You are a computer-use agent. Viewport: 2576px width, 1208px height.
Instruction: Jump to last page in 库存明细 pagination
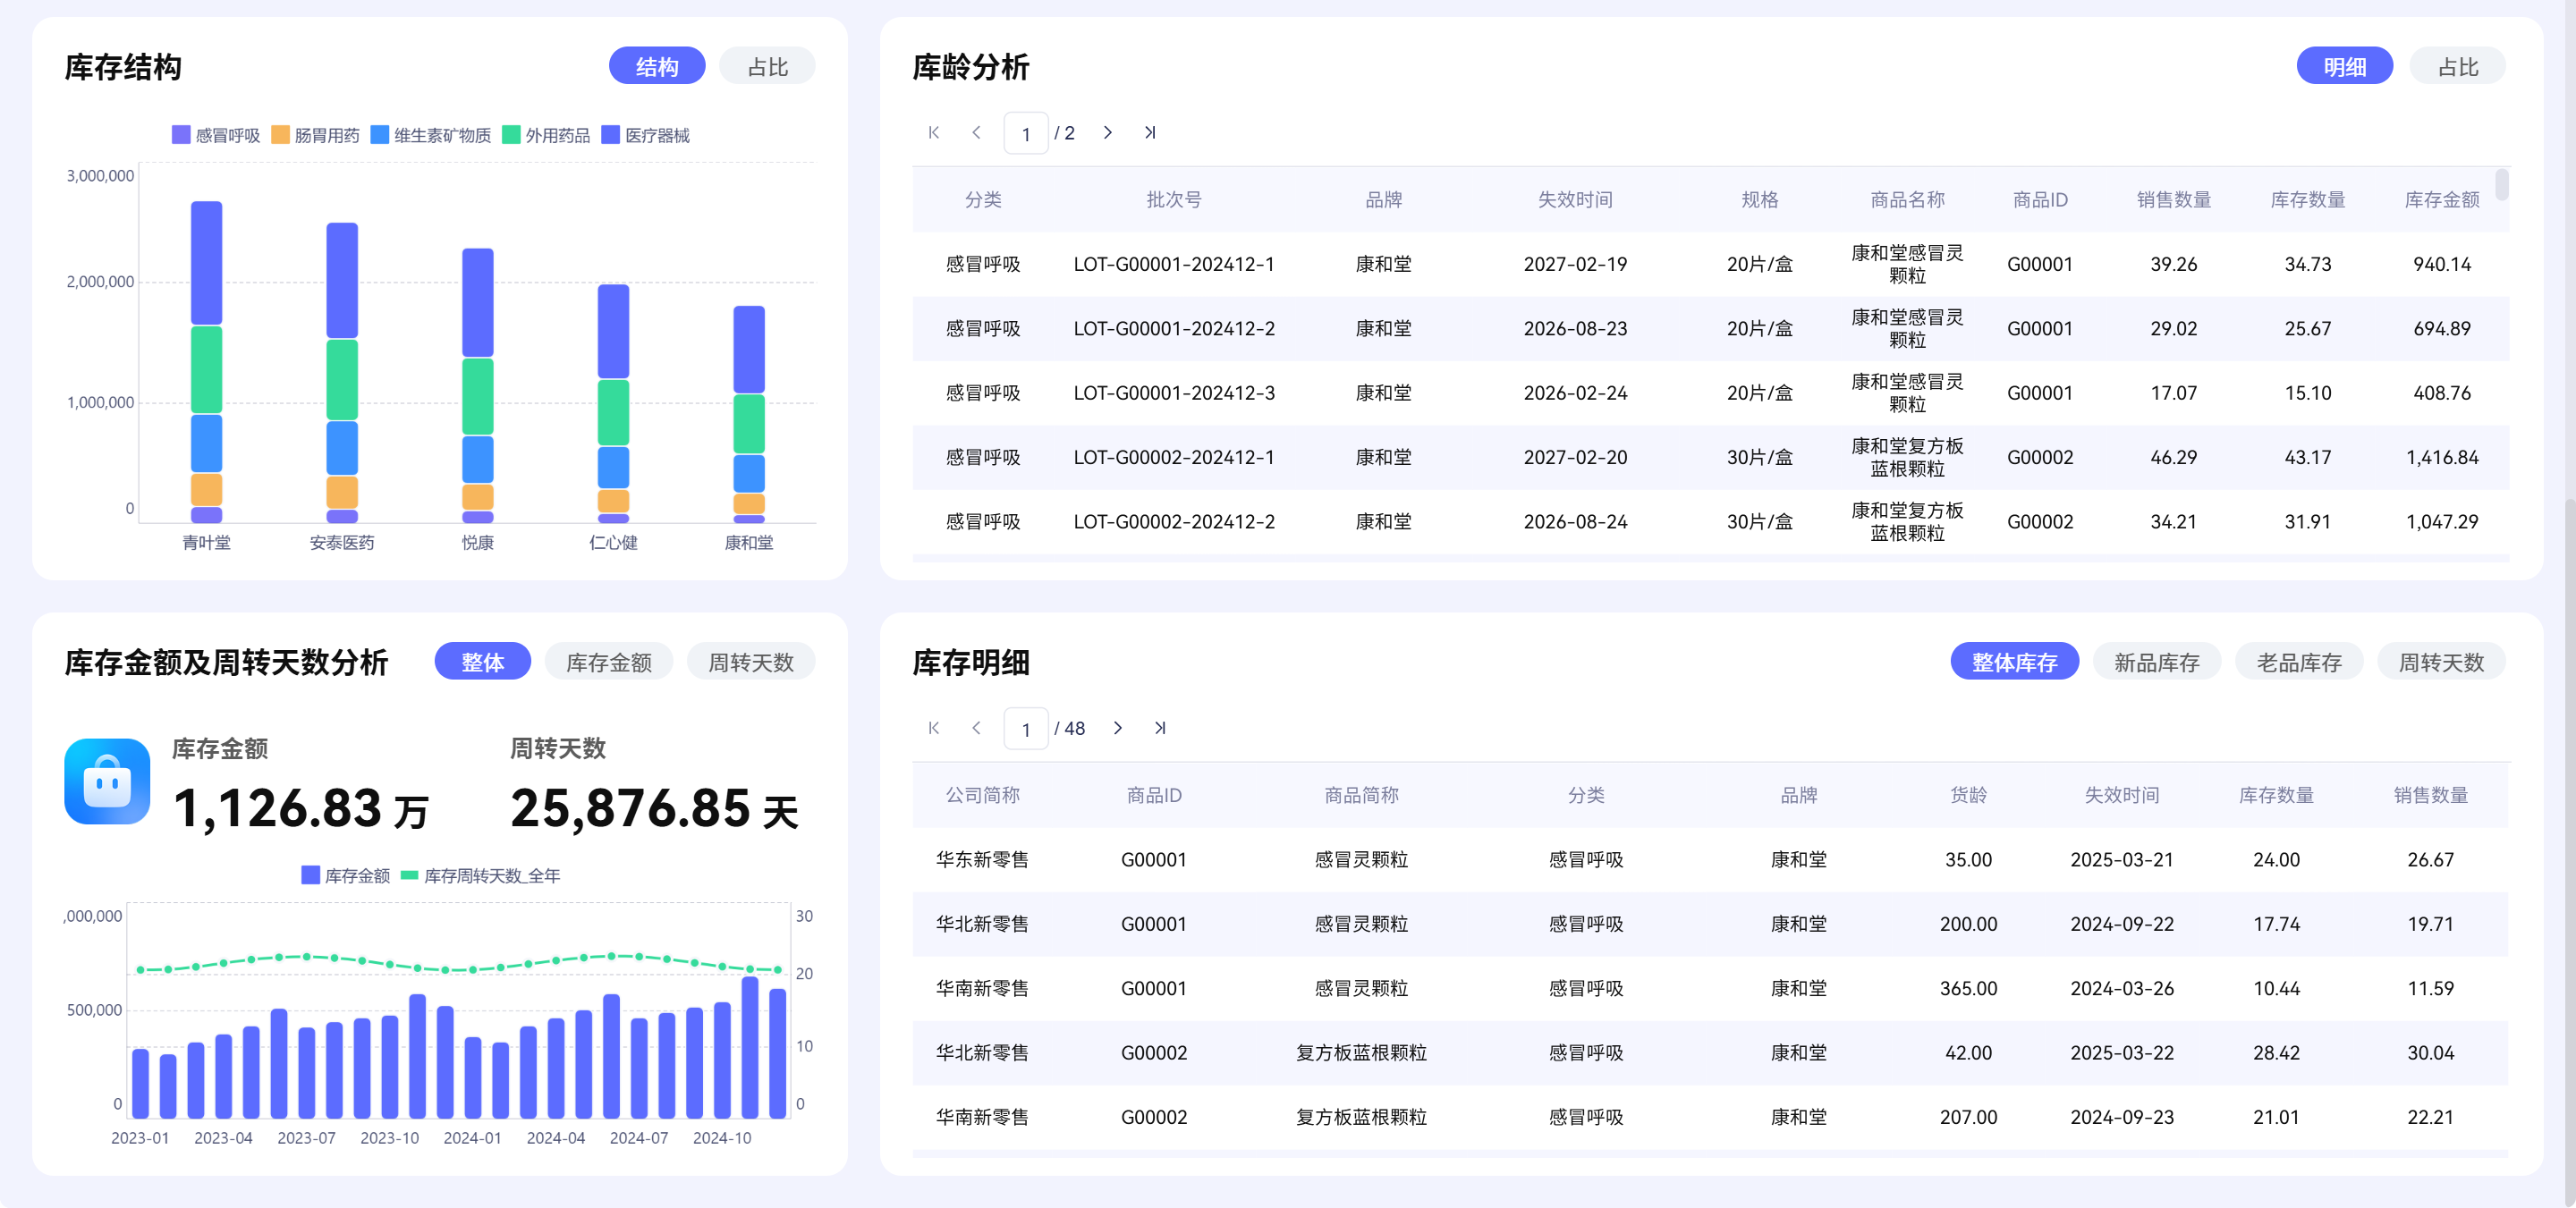[1160, 728]
